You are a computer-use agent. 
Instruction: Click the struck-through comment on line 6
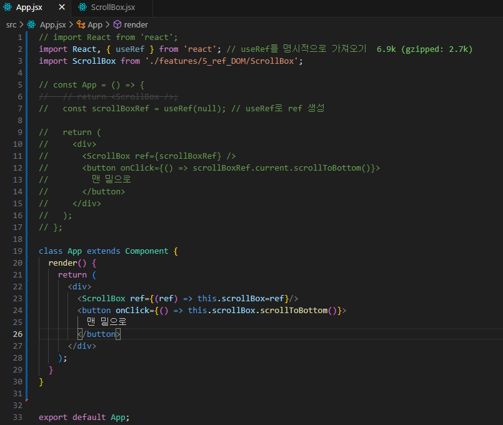click(x=108, y=96)
